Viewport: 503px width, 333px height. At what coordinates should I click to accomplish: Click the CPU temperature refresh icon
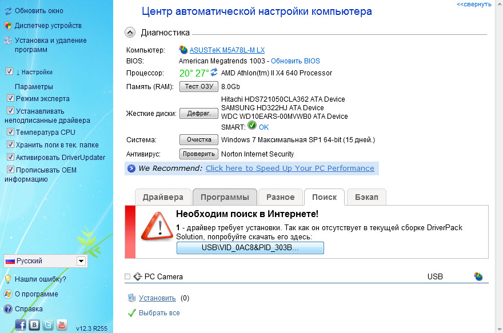pos(214,73)
